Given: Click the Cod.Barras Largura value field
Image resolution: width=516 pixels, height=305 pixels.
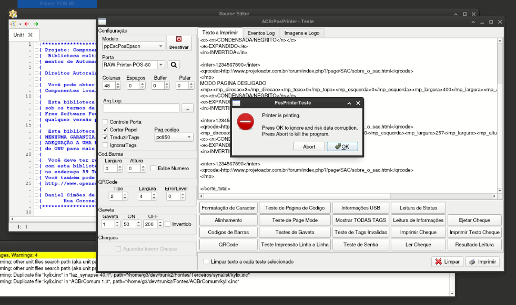Looking at the screenshot, I should click(x=110, y=169).
